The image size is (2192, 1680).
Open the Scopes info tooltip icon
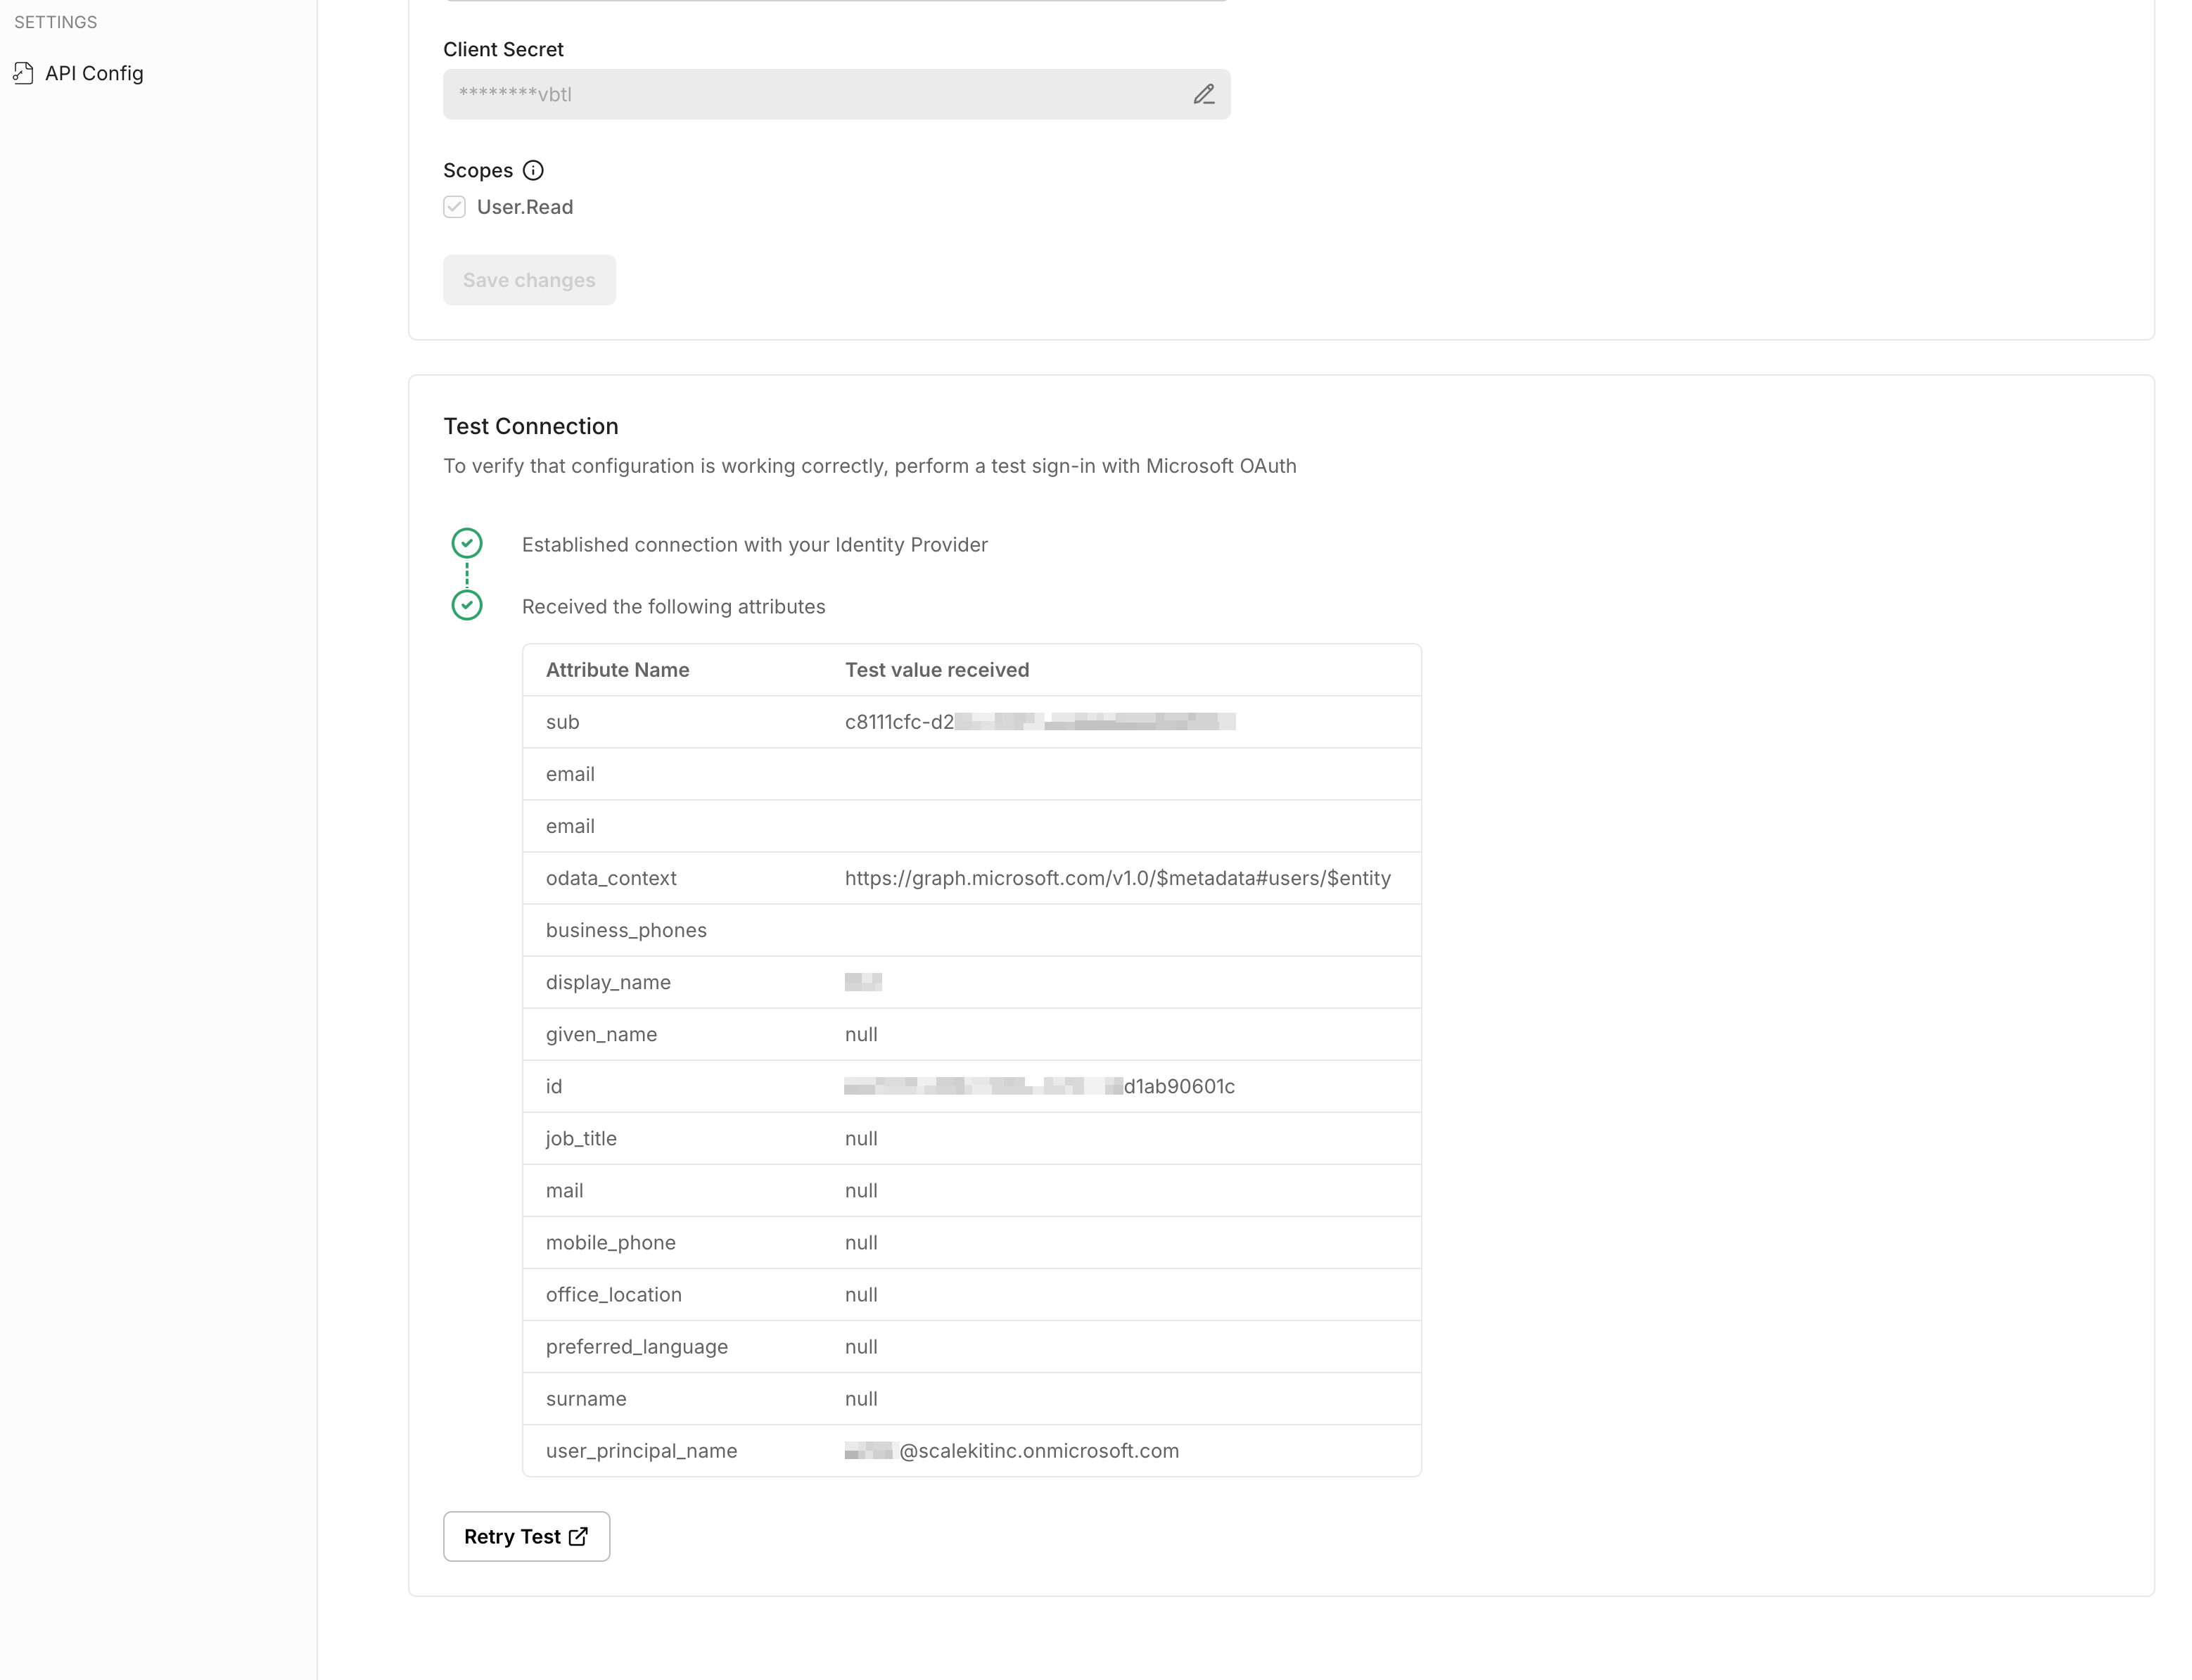533,170
